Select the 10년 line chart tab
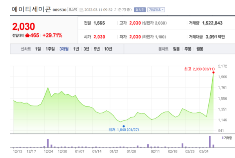The height and width of the screenshot is (158, 235). (108, 49)
